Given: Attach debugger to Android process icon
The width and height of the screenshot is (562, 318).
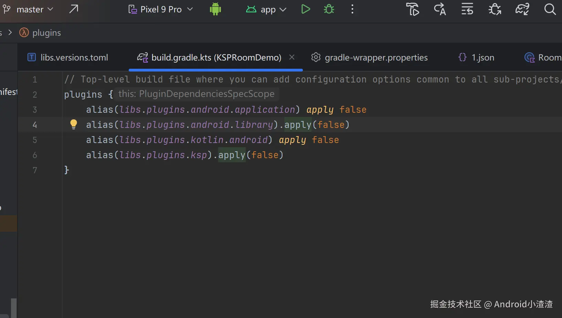Looking at the screenshot, I should [495, 9].
